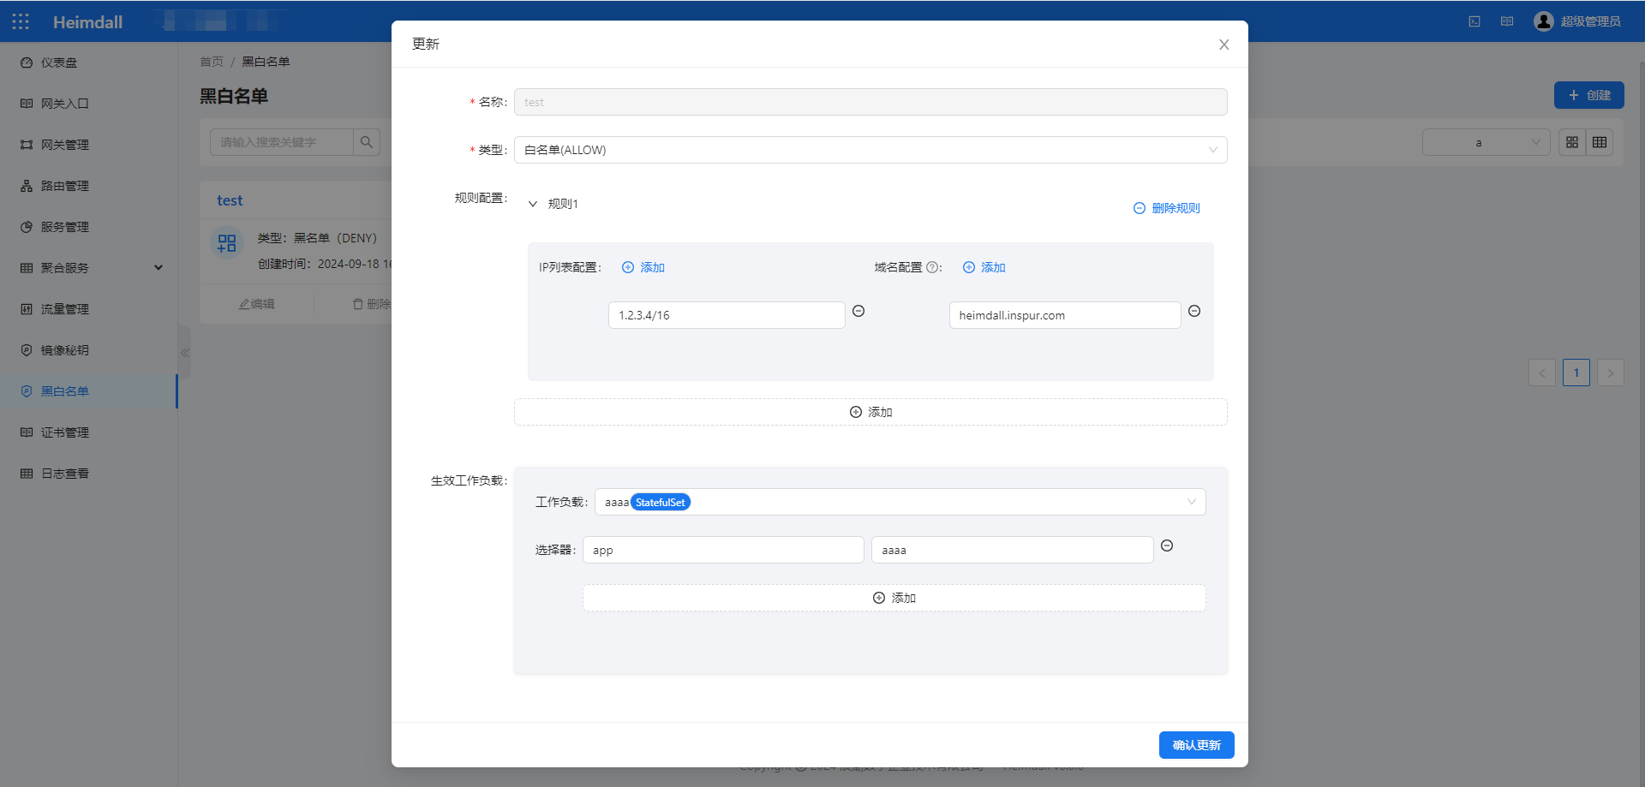Remove the heimdall.inspur.com domain entry

tap(1194, 311)
